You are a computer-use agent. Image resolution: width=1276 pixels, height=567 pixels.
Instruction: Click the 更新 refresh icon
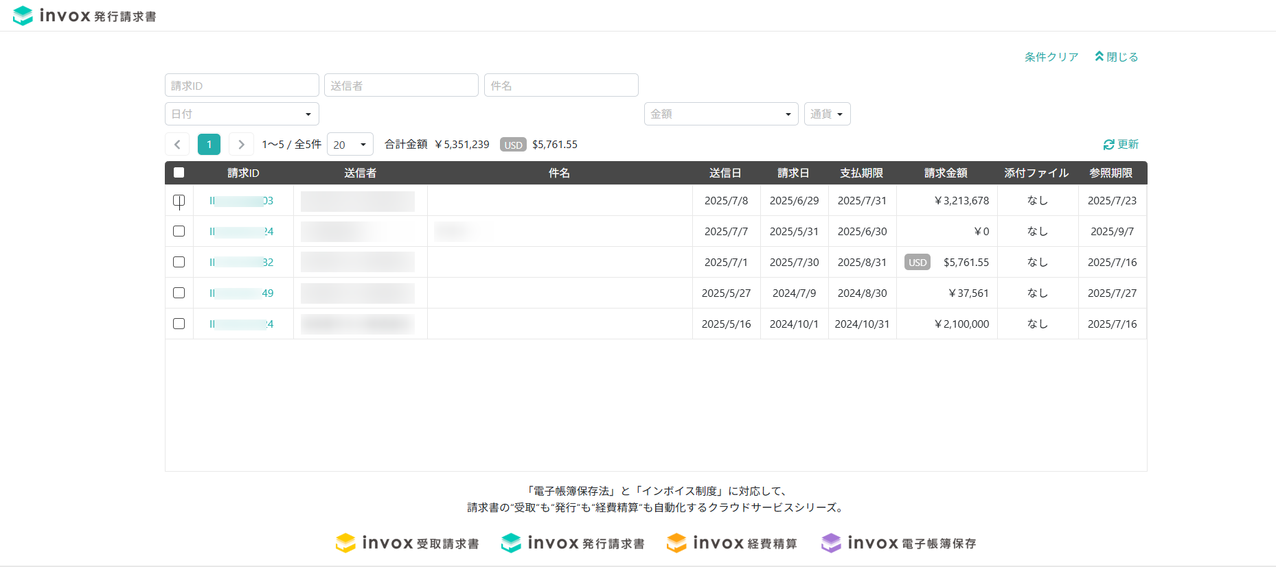(x=1108, y=145)
